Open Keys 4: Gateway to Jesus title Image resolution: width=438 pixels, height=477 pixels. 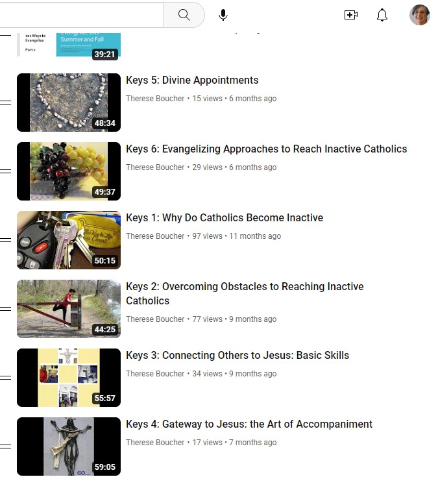pyautogui.click(x=249, y=424)
